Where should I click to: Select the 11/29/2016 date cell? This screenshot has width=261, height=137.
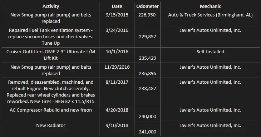(117, 67)
